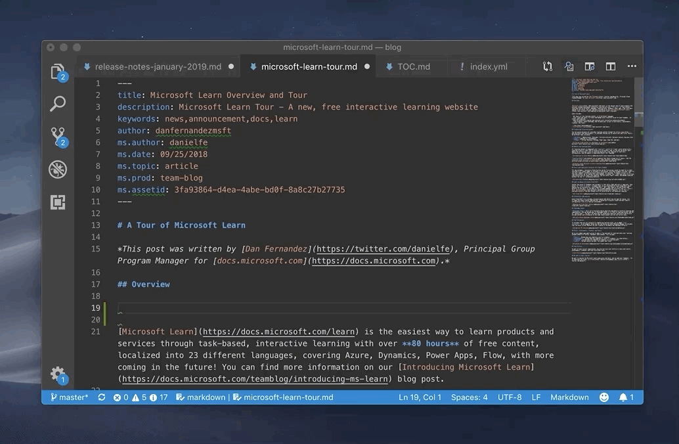Click the twitter.com/danielfe link
The width and height of the screenshot is (679, 444).
(383, 249)
